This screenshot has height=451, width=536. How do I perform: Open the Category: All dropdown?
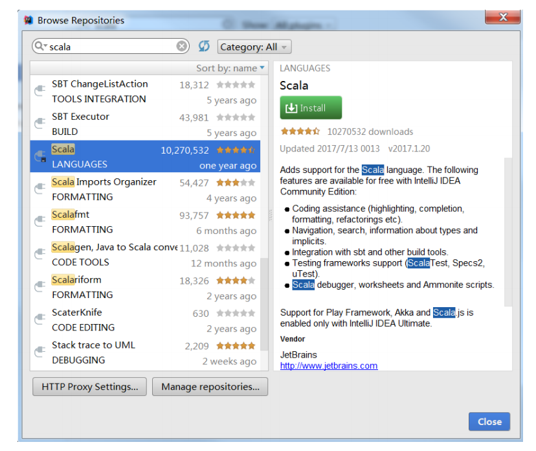point(254,47)
